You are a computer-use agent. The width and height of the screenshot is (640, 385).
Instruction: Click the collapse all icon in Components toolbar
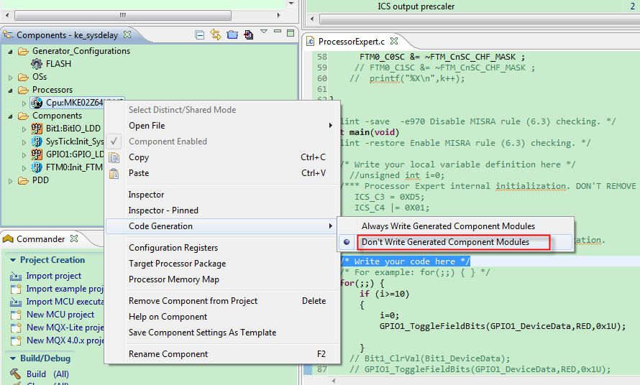coord(200,35)
